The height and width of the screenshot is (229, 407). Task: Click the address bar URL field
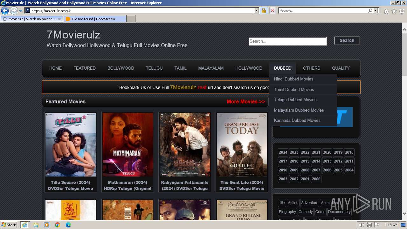[x=142, y=11]
